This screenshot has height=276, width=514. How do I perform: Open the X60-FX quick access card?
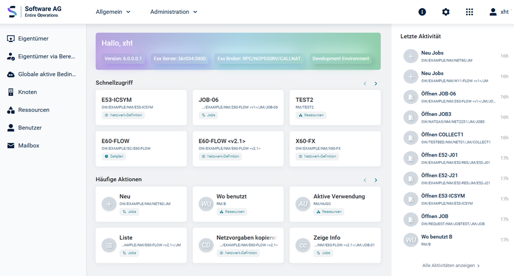[335, 149]
